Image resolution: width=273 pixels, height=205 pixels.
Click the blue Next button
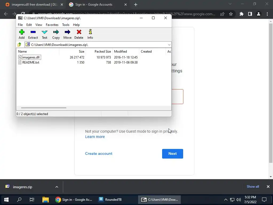click(x=172, y=153)
